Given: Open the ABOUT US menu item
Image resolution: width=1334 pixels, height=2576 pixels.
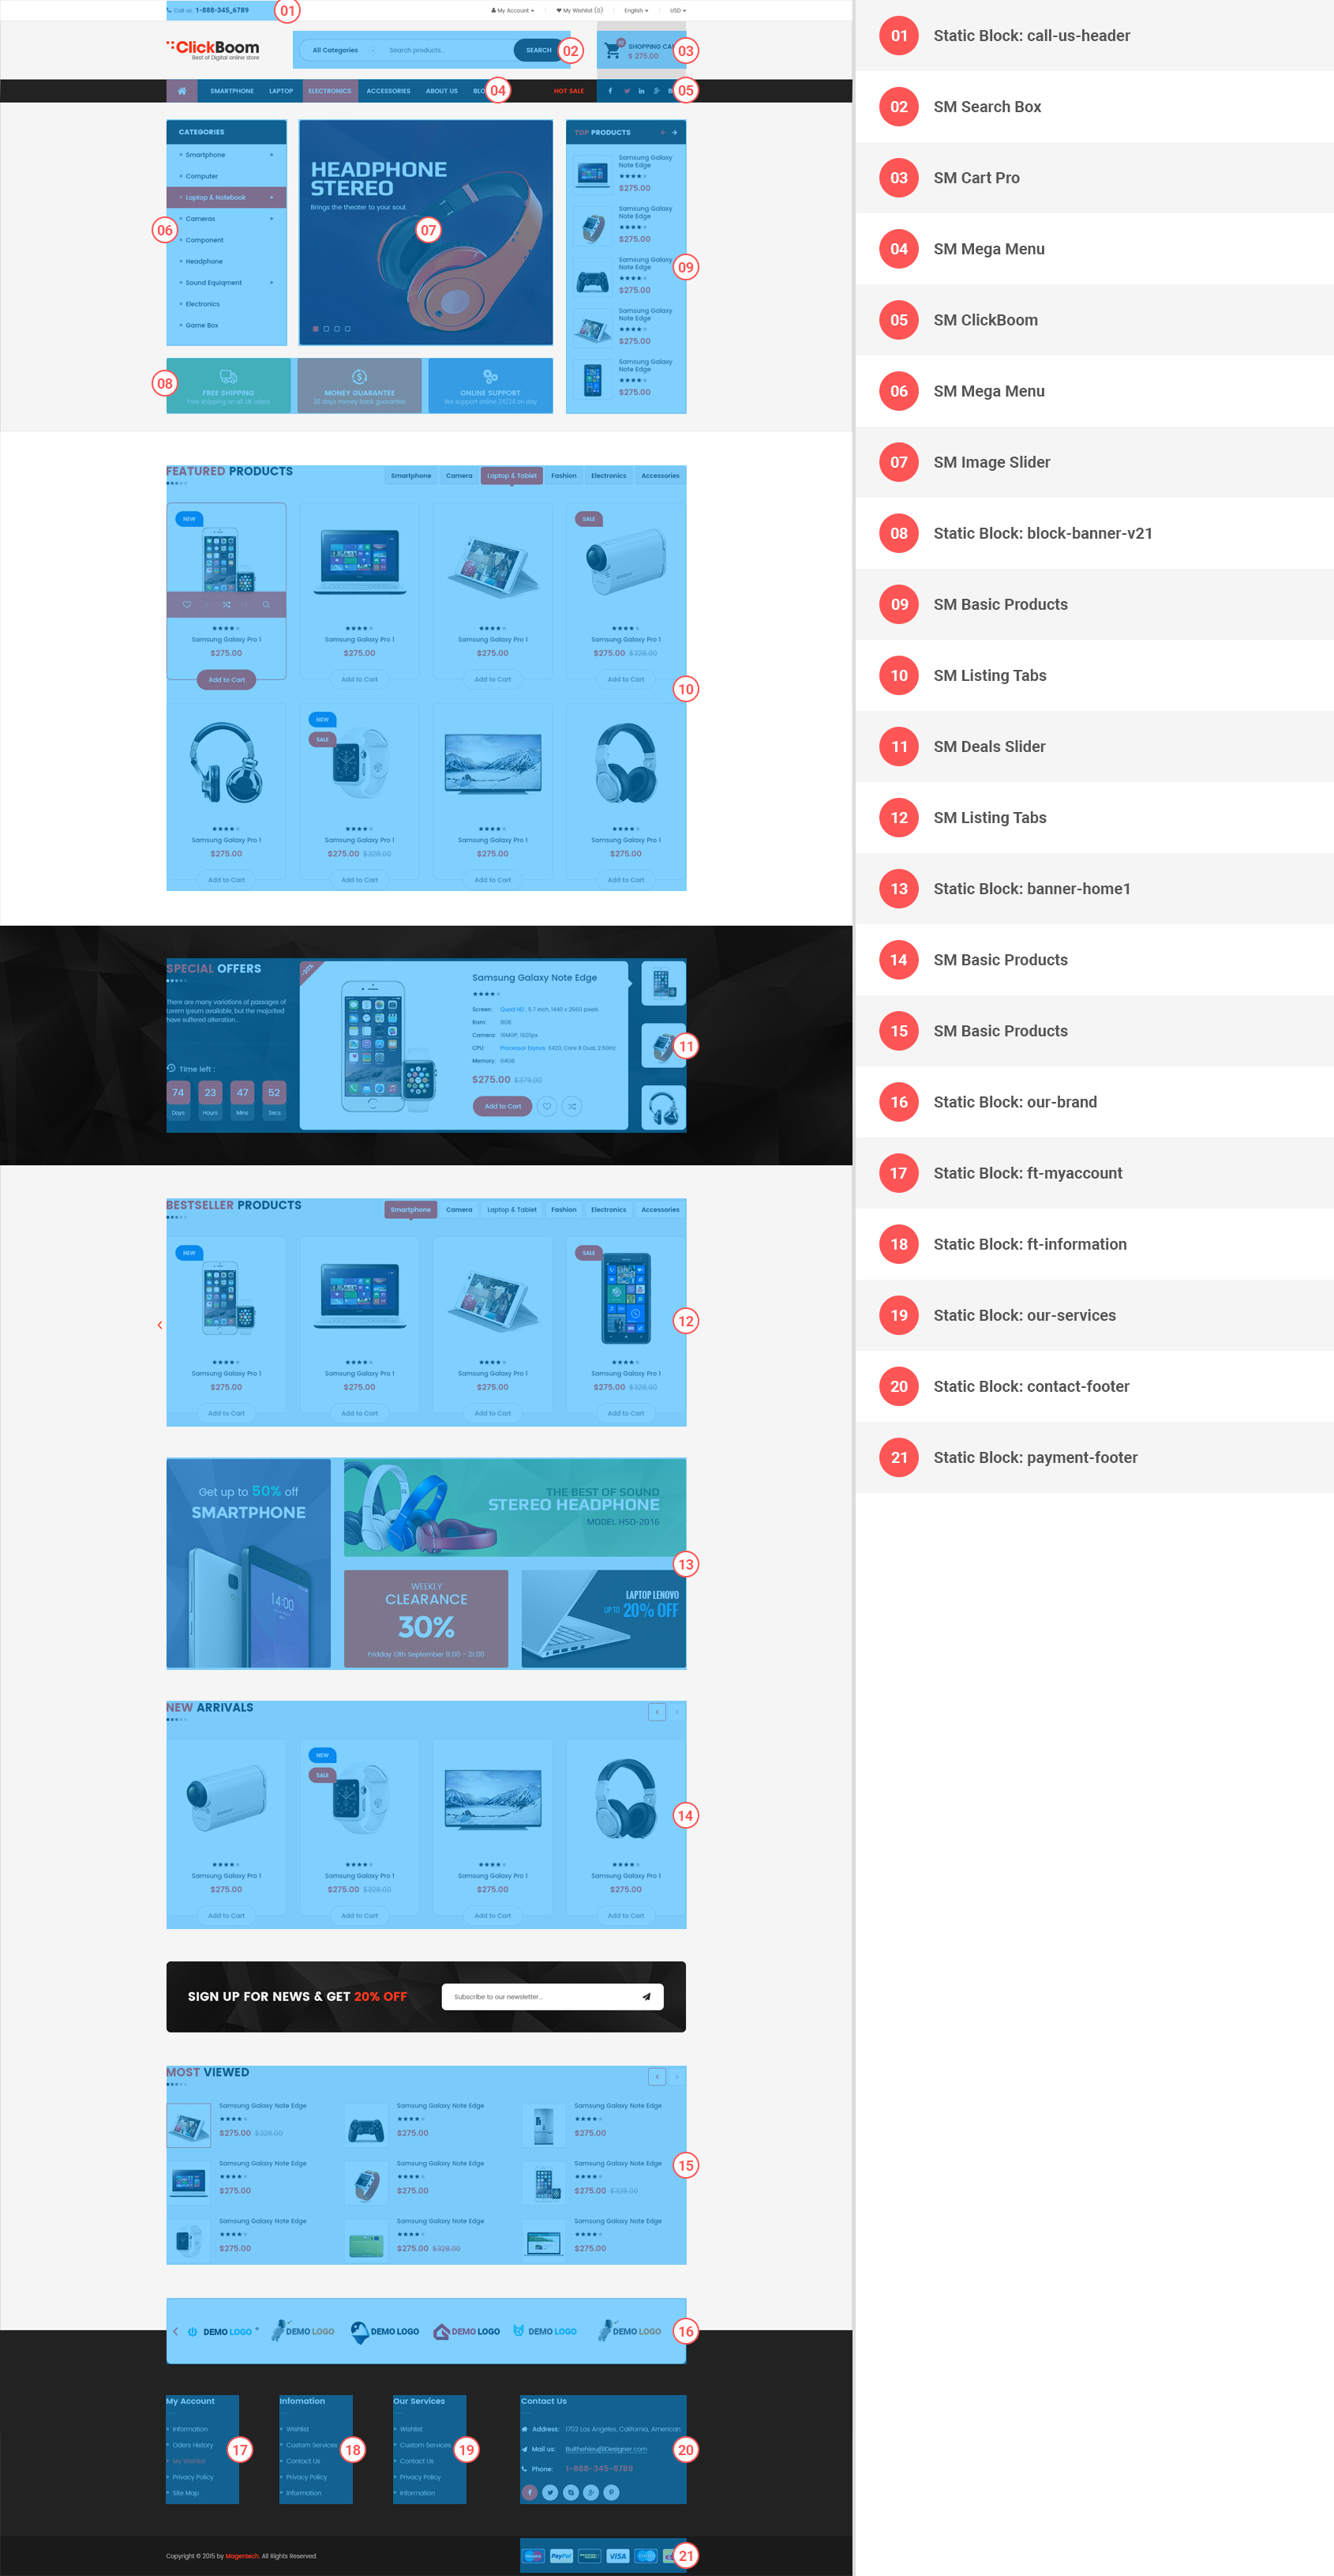Looking at the screenshot, I should (x=442, y=91).
